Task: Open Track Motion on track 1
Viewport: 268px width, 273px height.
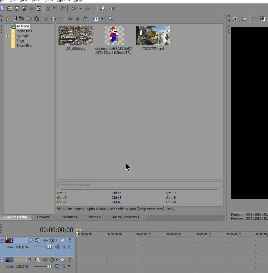Action: coord(38,240)
